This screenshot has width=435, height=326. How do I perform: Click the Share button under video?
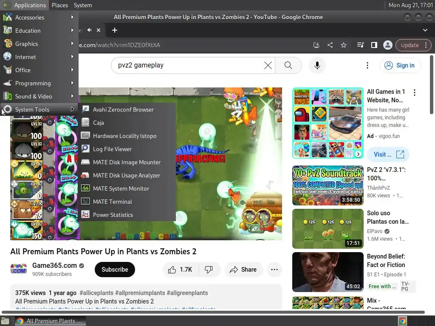click(243, 270)
